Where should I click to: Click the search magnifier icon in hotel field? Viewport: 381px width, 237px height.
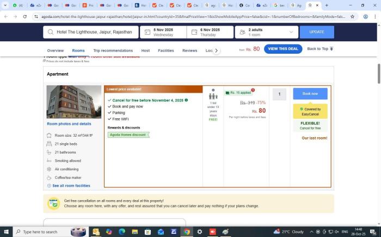[51, 32]
